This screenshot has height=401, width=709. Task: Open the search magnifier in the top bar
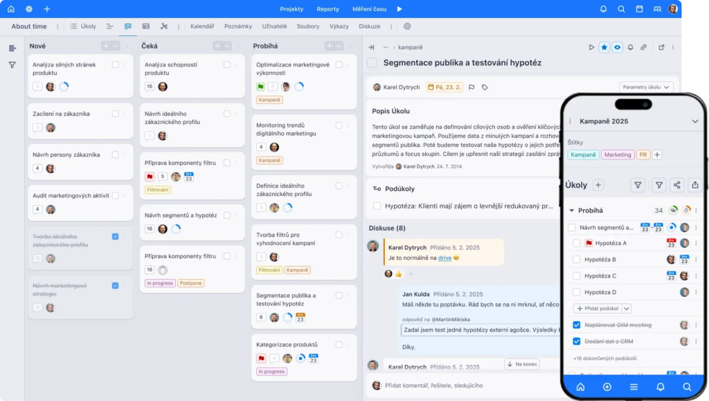(621, 9)
